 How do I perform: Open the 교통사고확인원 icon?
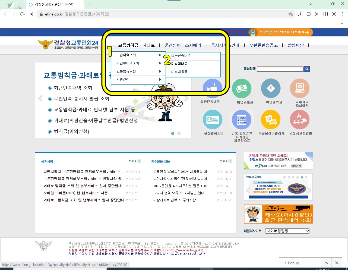coord(300,120)
